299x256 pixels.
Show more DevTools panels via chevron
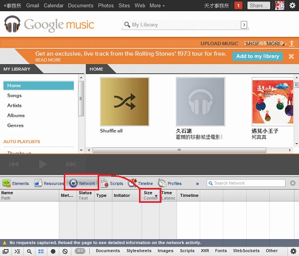click(x=197, y=183)
